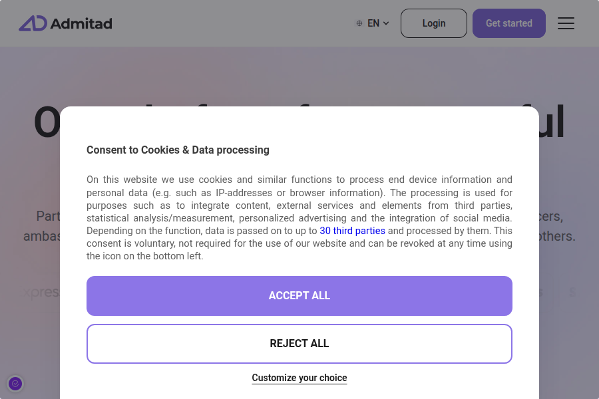
Task: Open the Login page
Action: point(433,23)
